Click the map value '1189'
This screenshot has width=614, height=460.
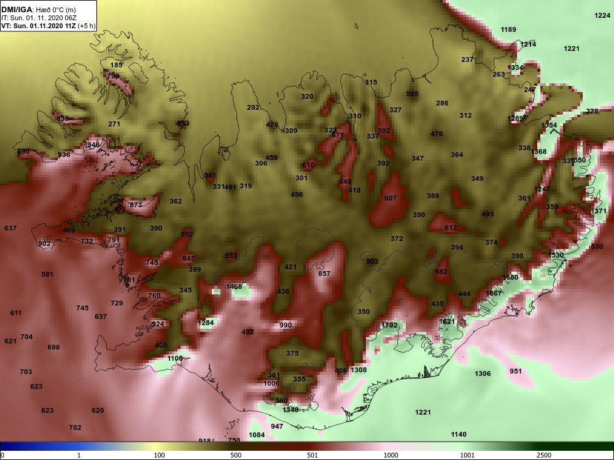pyautogui.click(x=508, y=29)
